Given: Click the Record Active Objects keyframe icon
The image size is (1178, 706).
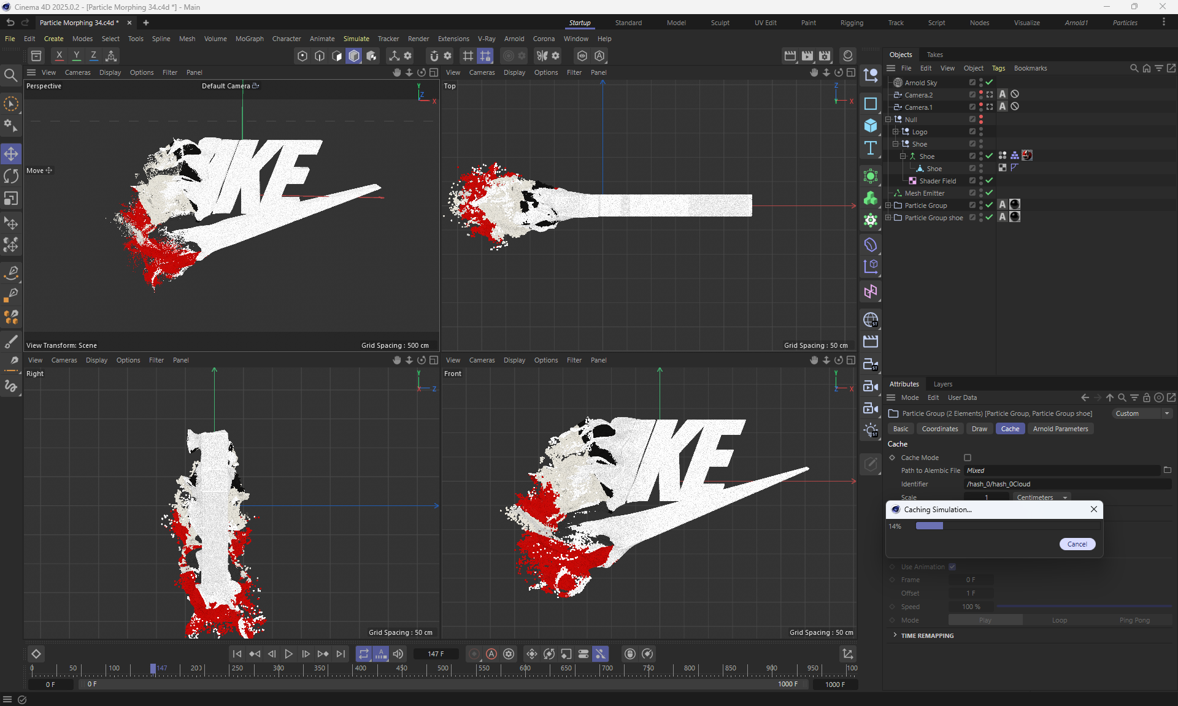Looking at the screenshot, I should coord(474,654).
